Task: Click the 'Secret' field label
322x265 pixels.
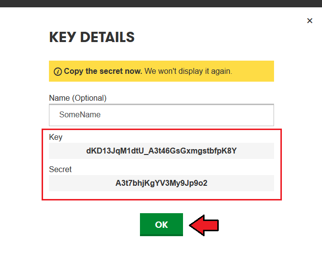Action: point(60,170)
